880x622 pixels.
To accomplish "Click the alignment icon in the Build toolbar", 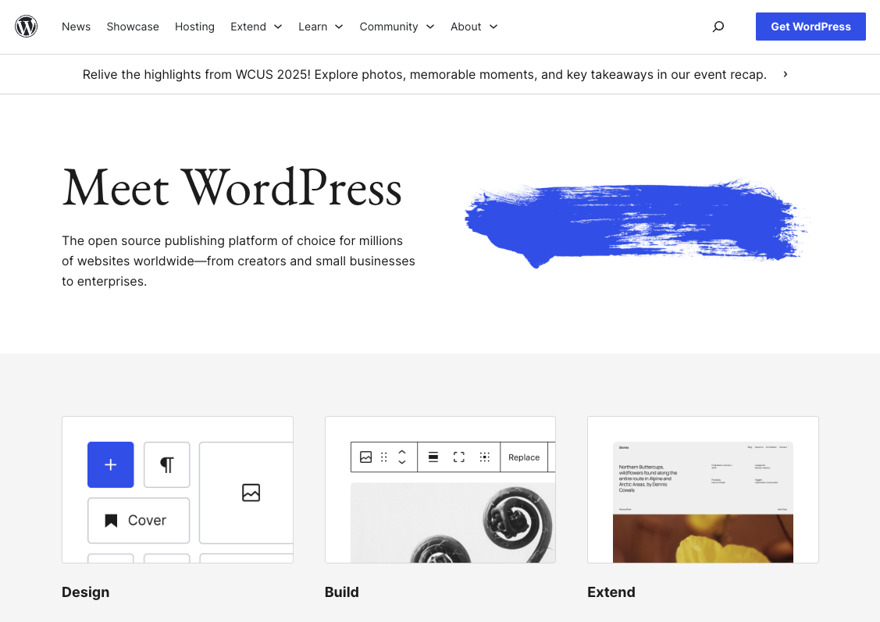I will pyautogui.click(x=433, y=457).
